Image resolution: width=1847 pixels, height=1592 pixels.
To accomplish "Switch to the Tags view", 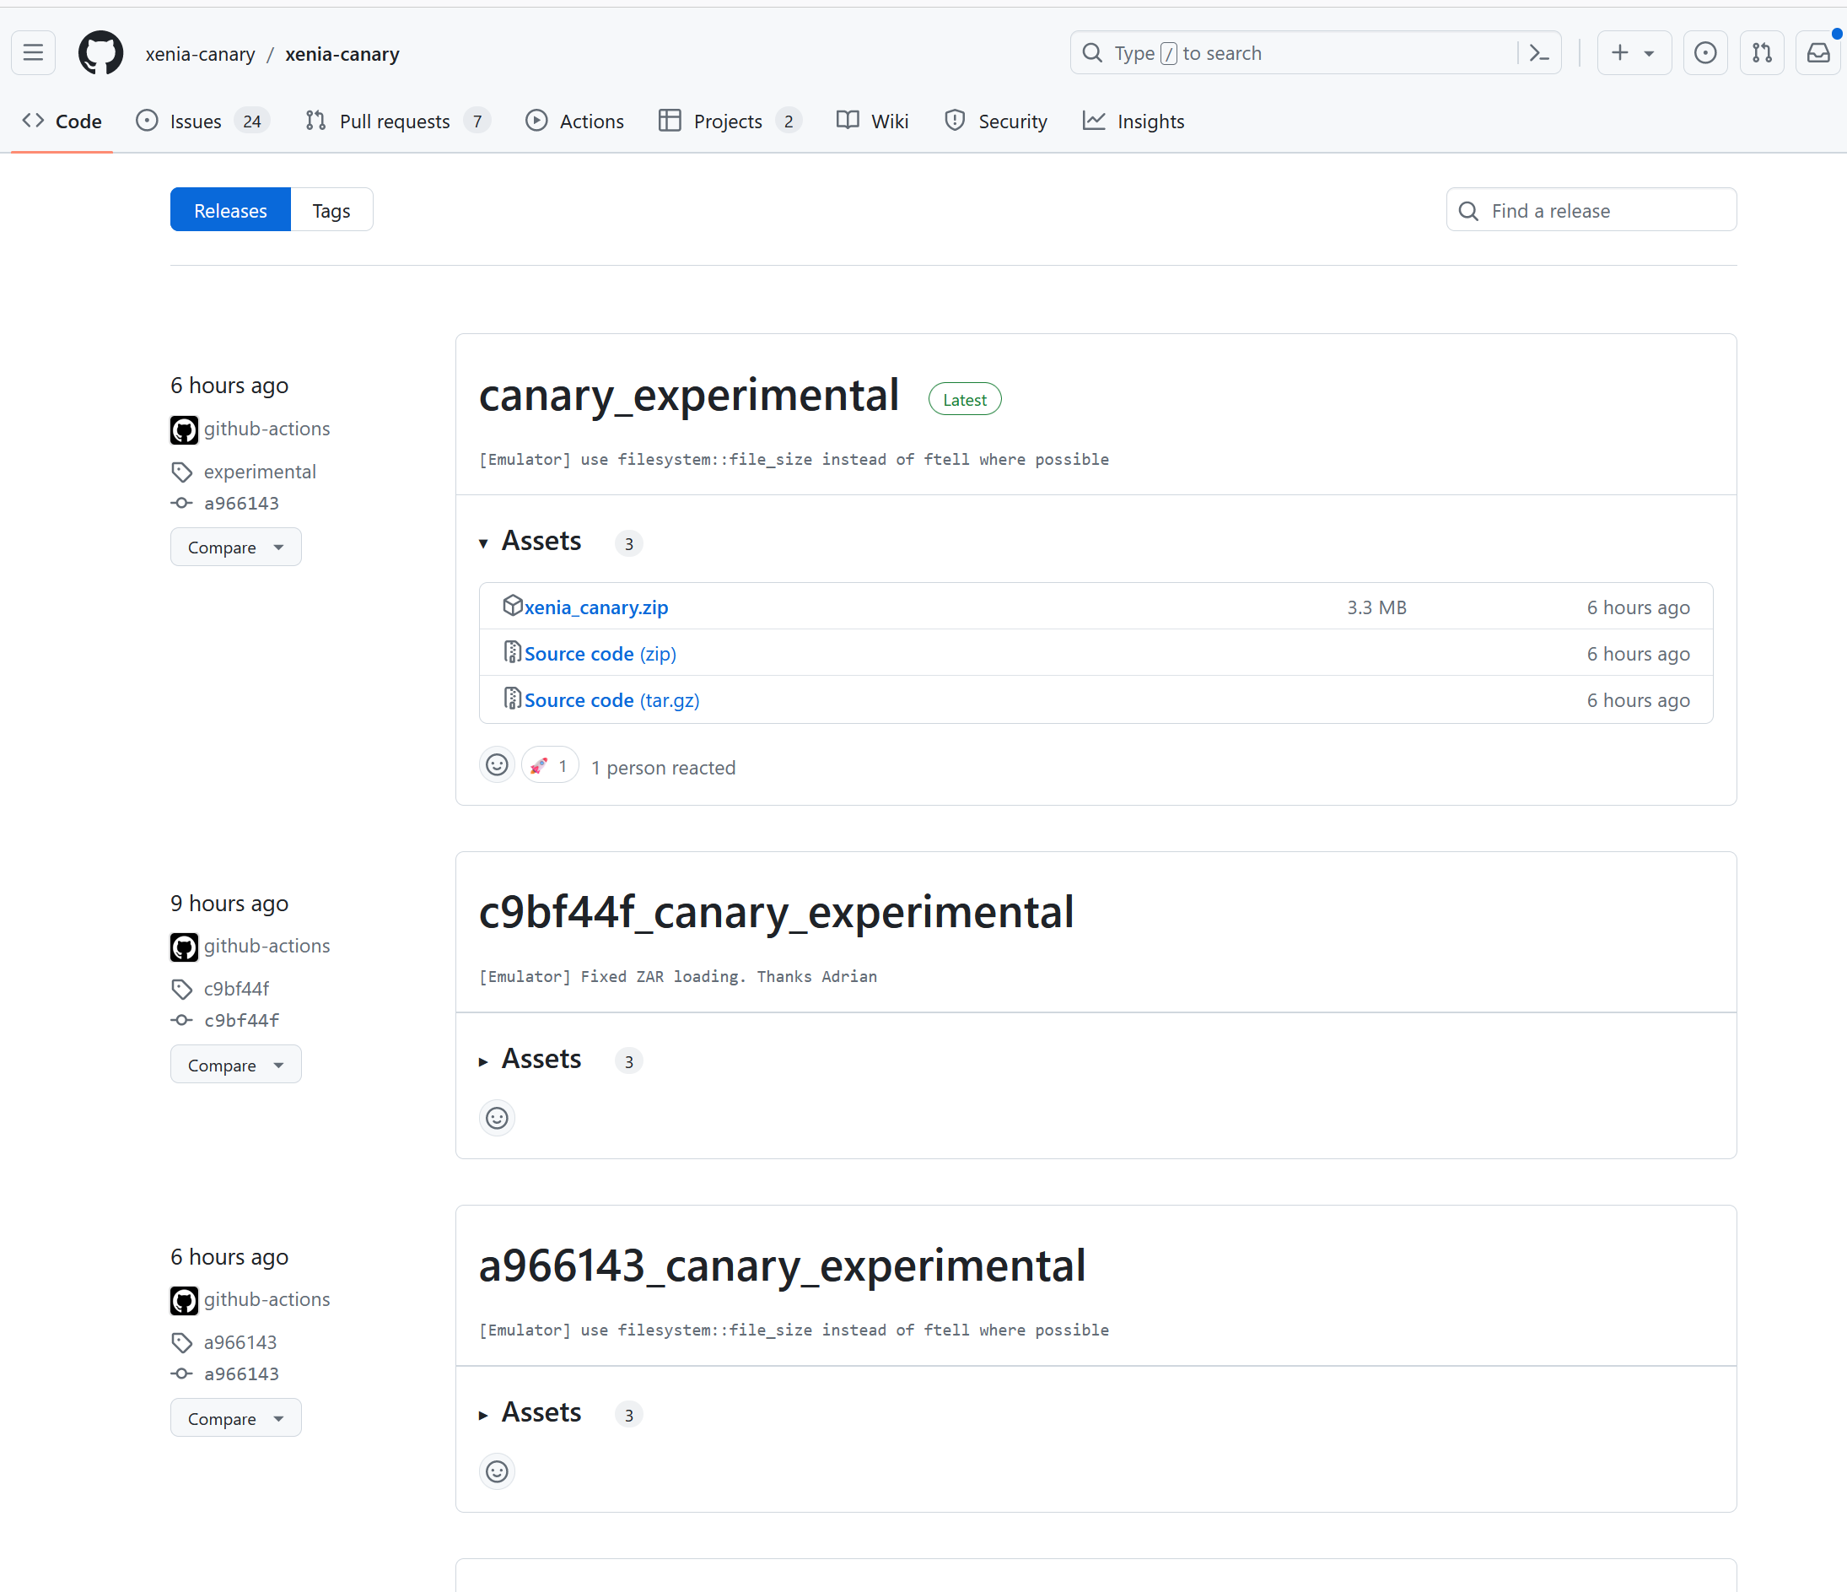I will [331, 210].
